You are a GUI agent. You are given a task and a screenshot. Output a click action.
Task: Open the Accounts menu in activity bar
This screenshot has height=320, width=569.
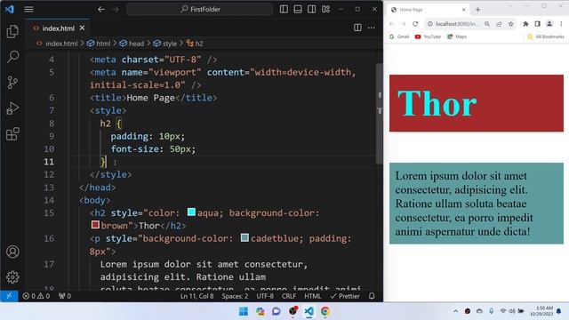12,252
